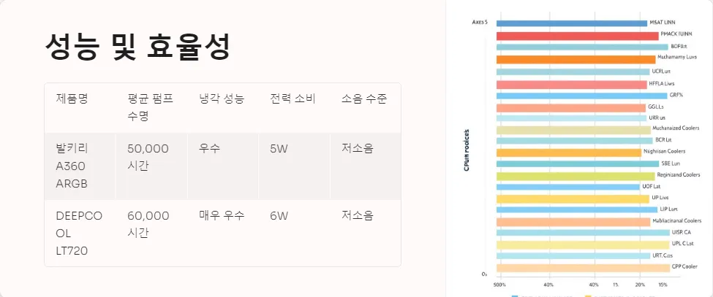Click the 평균 펌프 수명 column header
The image size is (713, 297).
click(150, 107)
